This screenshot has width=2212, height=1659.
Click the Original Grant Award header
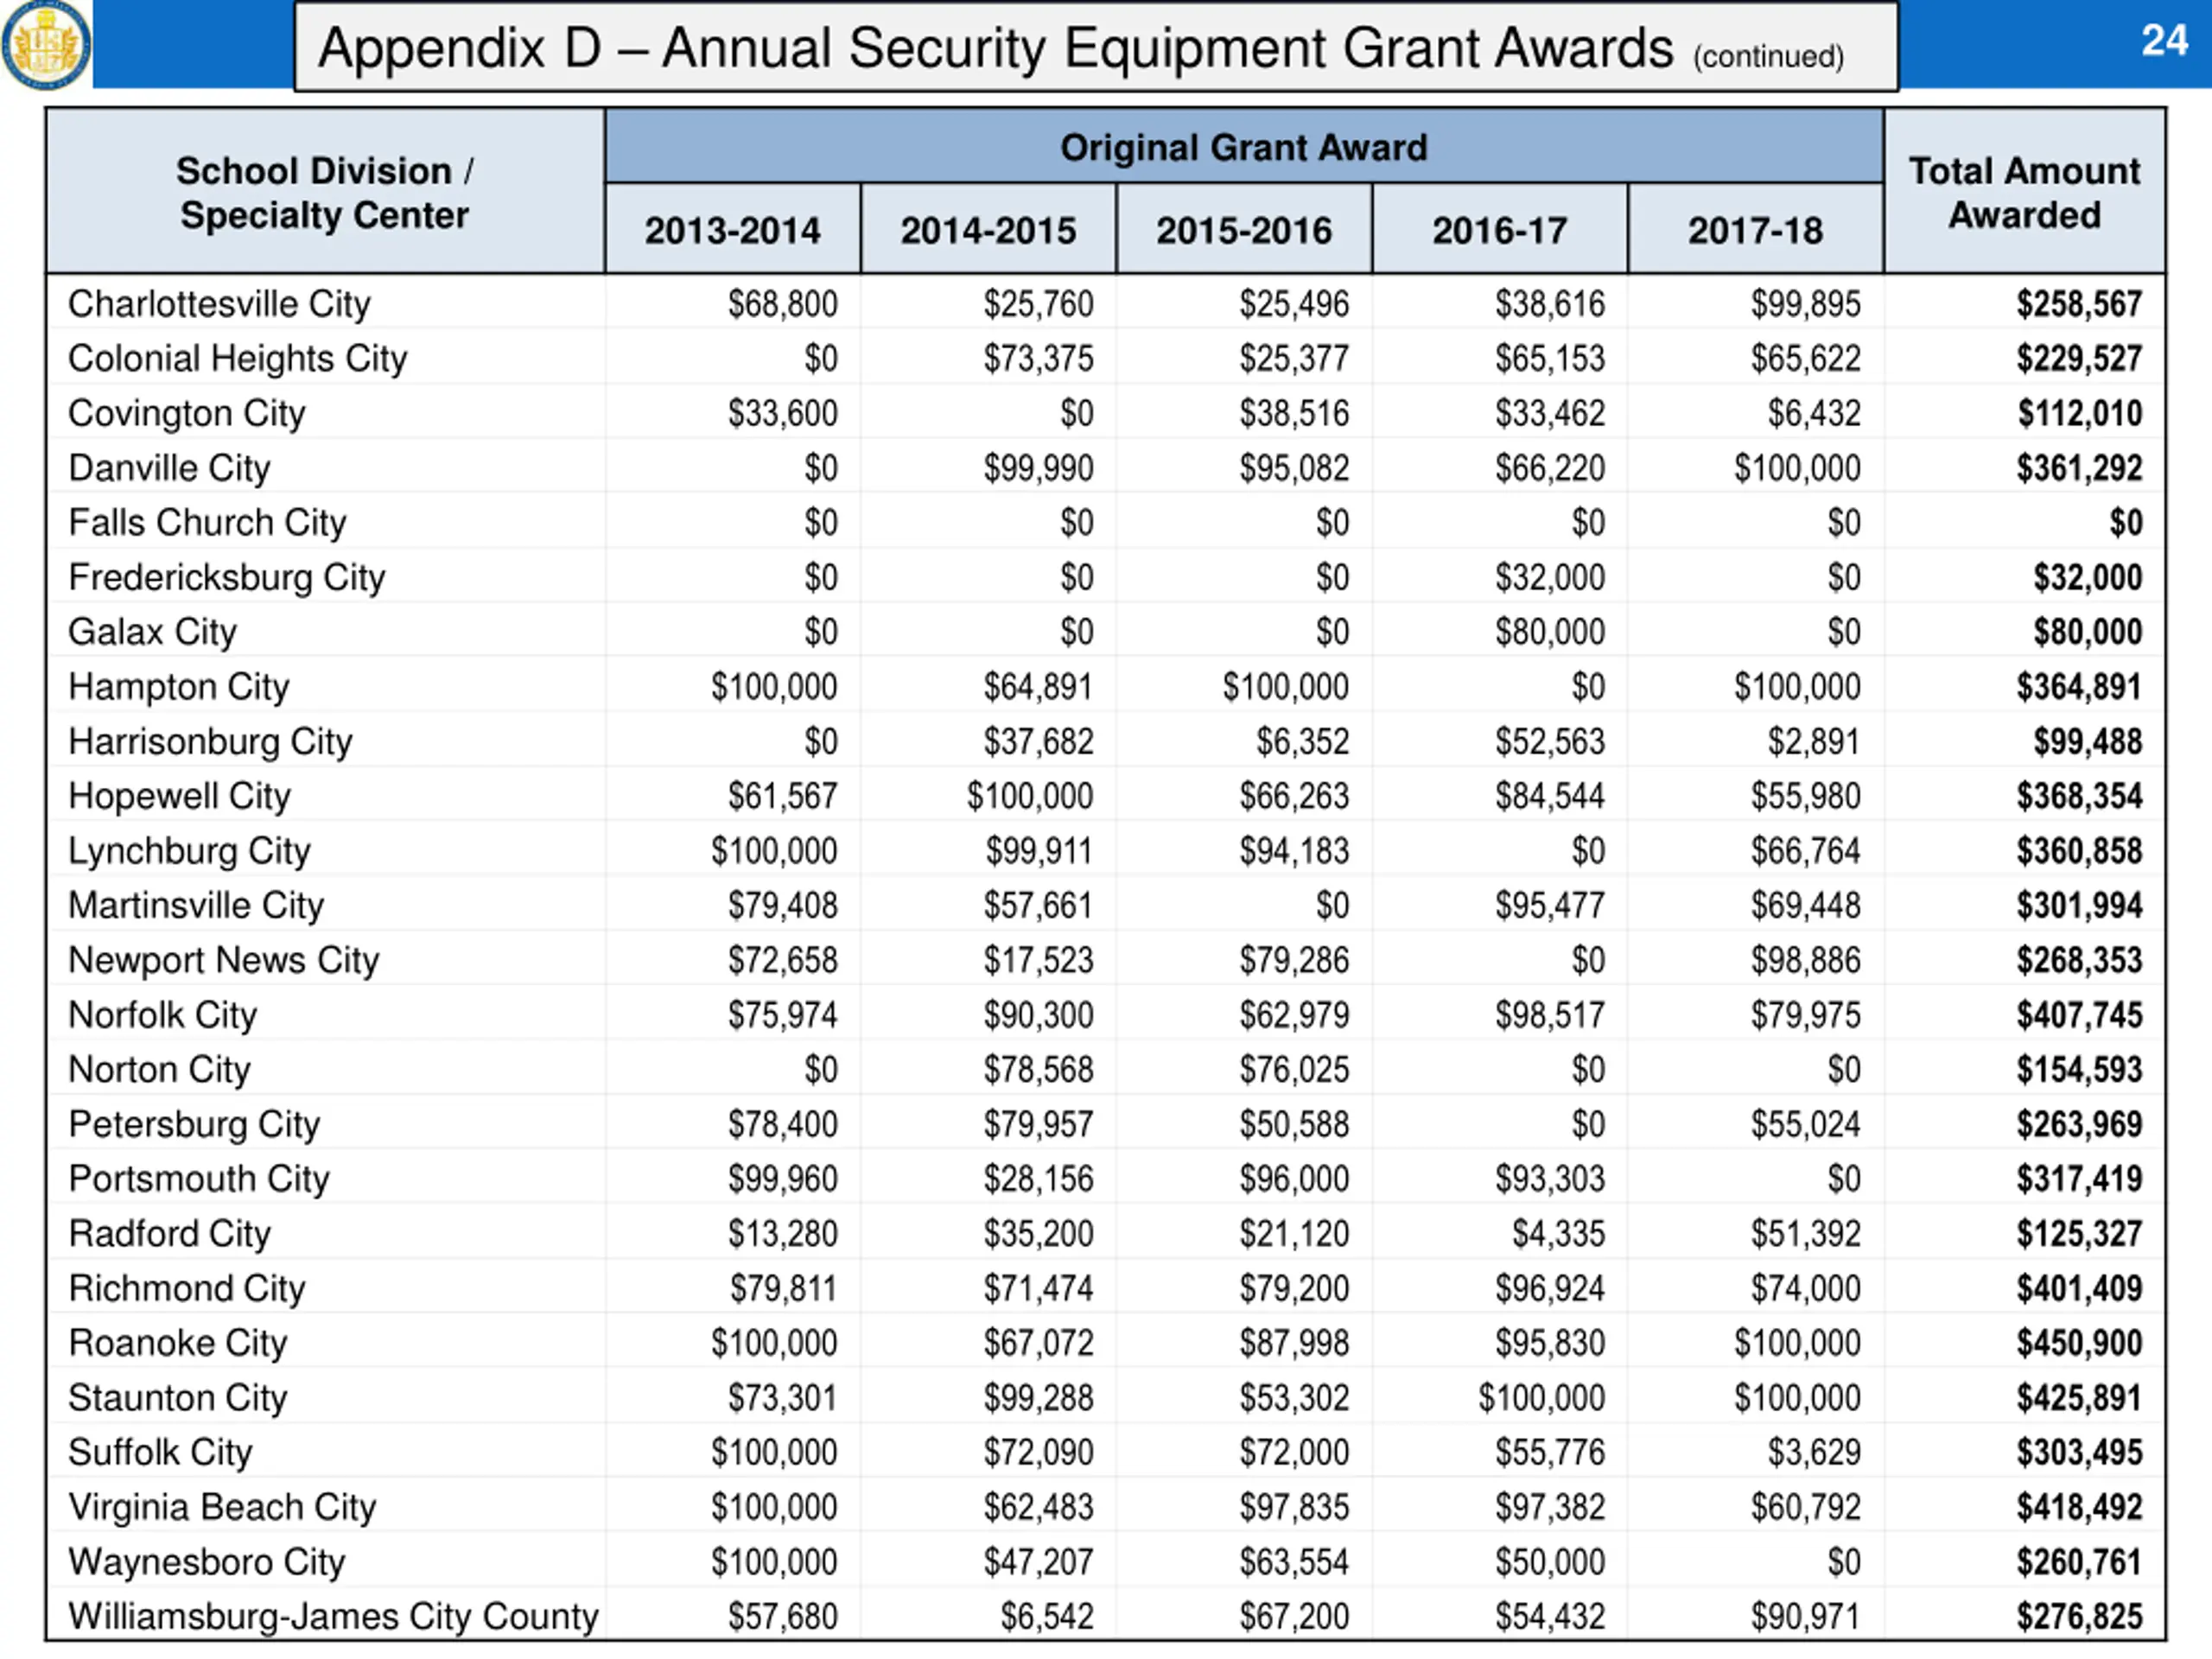pyautogui.click(x=1243, y=148)
